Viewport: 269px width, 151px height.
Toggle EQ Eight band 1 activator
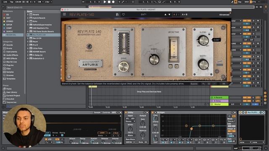pos(163,142)
